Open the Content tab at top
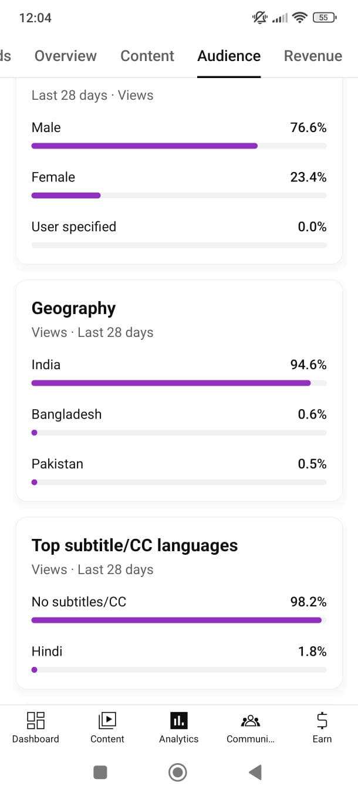Image resolution: width=358 pixels, height=796 pixels. tap(147, 56)
